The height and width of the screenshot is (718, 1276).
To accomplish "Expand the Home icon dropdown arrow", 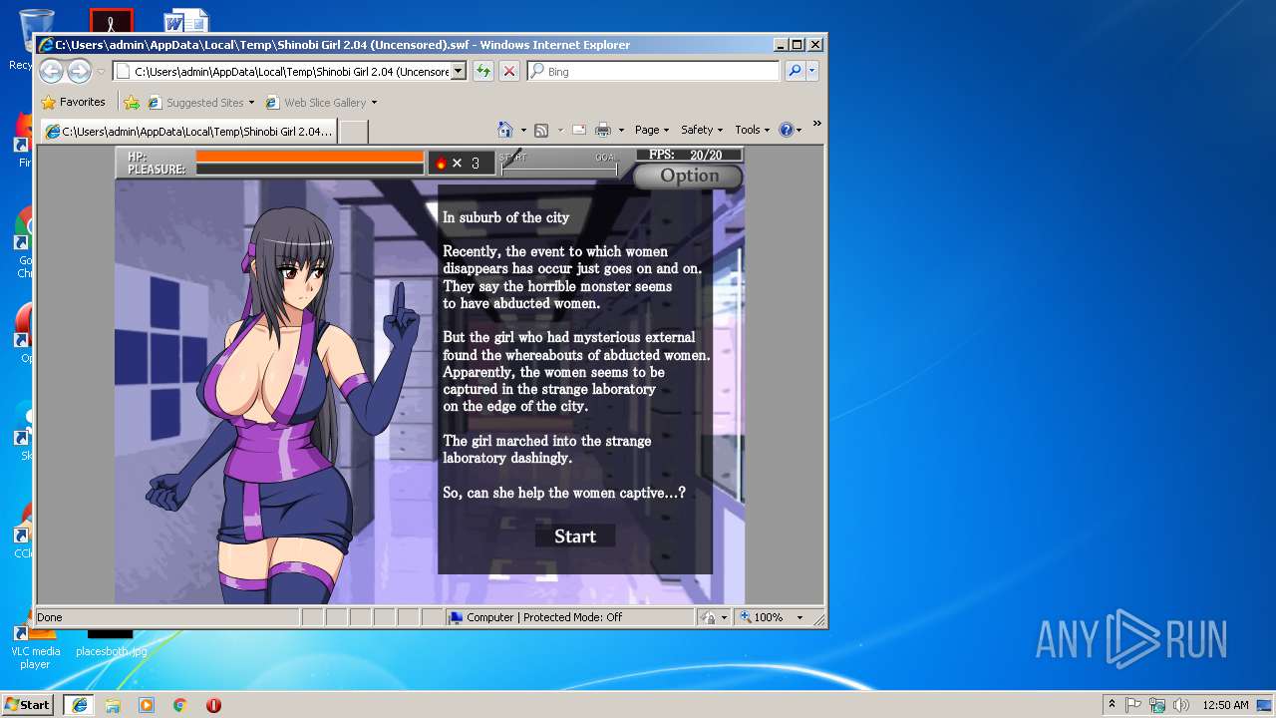I will coord(523,131).
